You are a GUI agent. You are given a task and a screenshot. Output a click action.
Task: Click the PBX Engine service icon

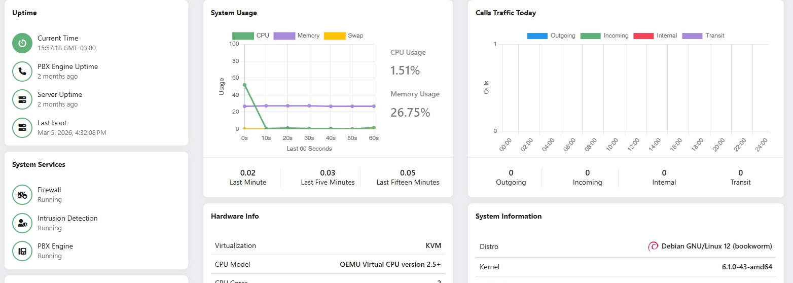[22, 251]
